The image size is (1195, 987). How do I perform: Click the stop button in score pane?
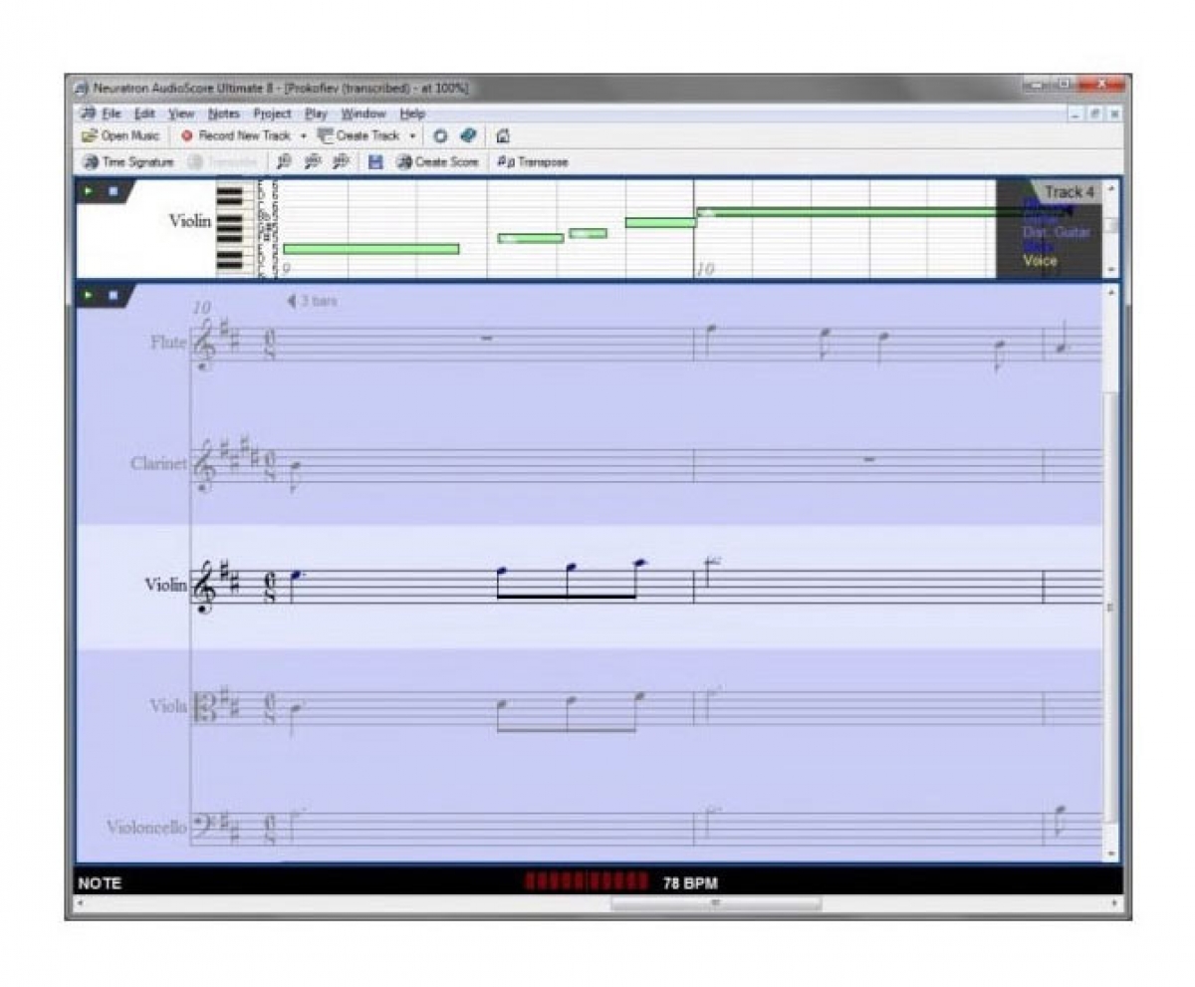[113, 296]
